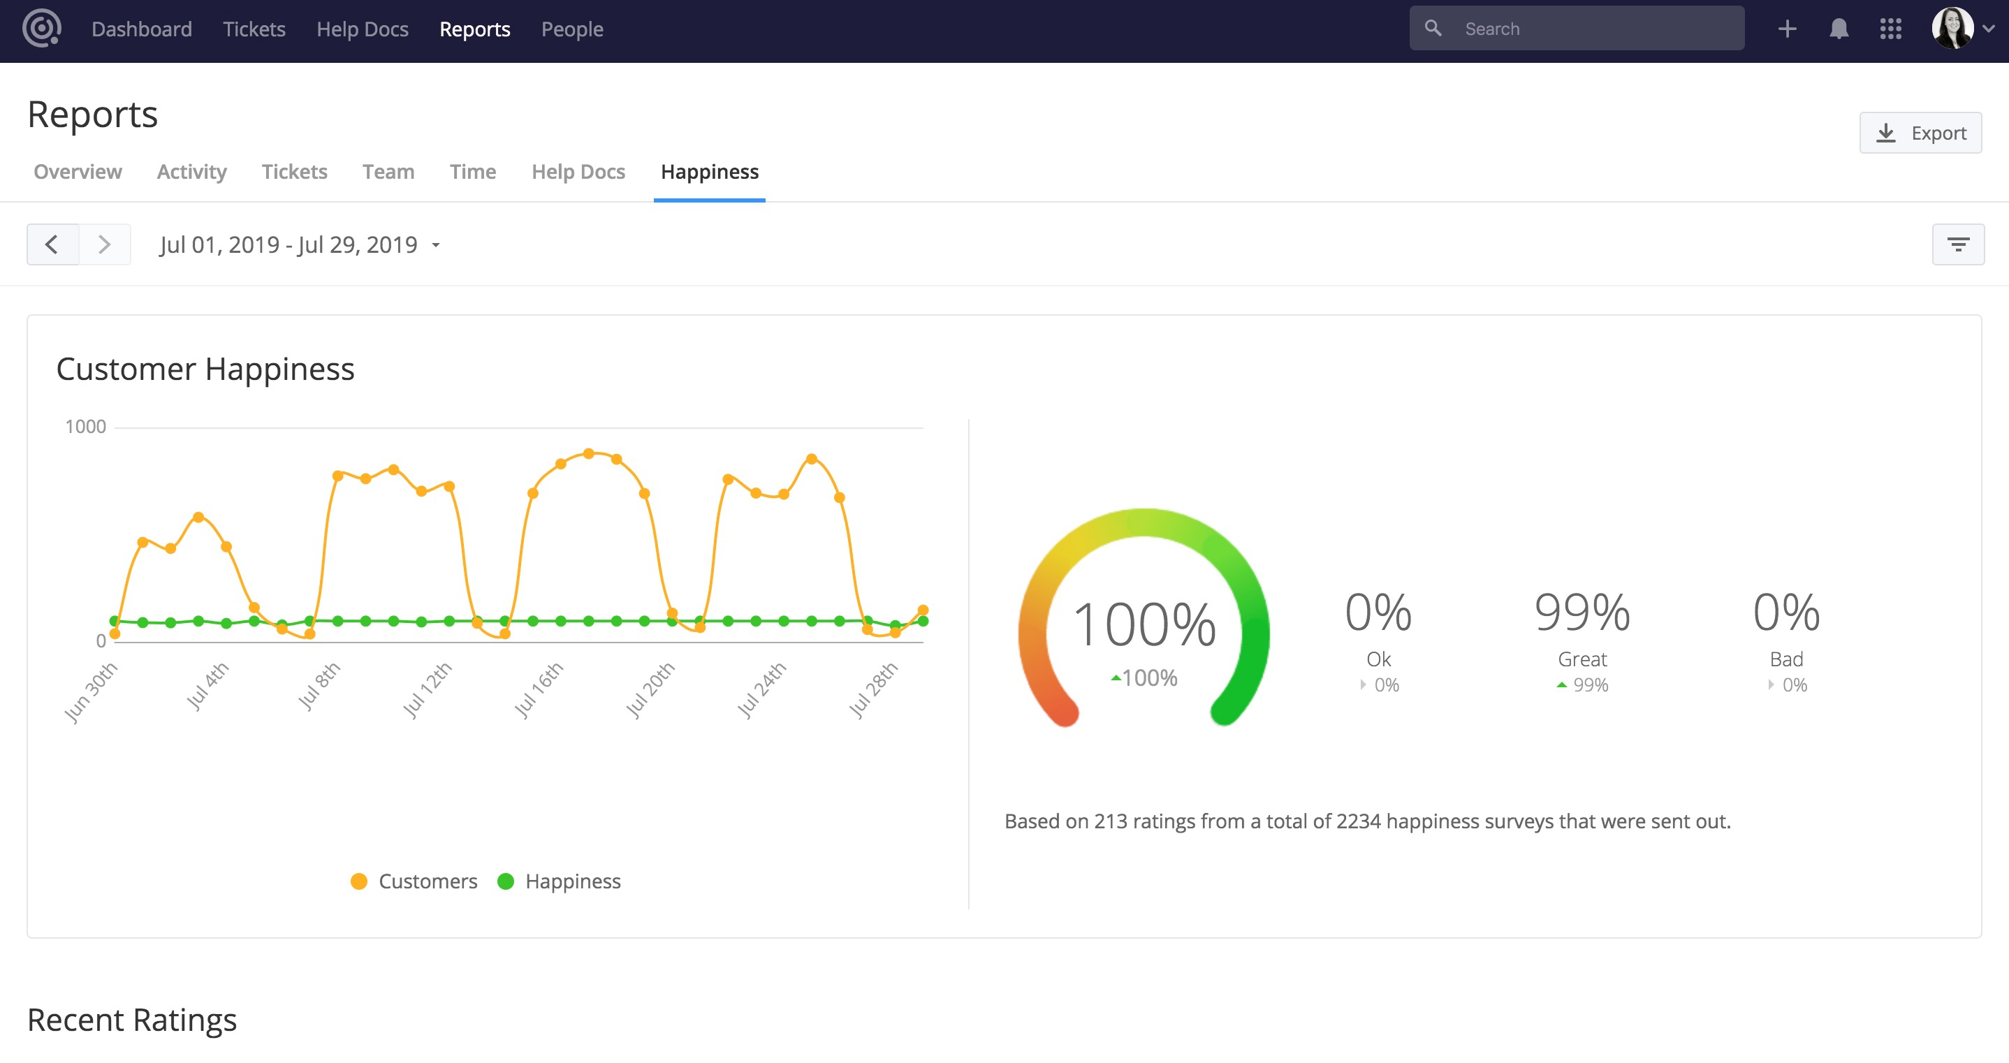Click the Export button

pyautogui.click(x=1920, y=133)
